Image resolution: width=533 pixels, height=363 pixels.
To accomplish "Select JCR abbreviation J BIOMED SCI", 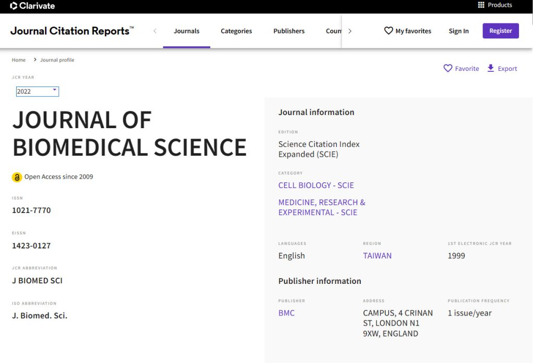I will tap(37, 281).
